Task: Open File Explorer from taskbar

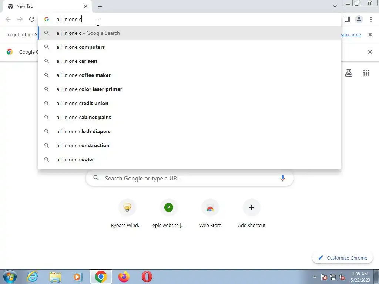Action: pos(55,277)
